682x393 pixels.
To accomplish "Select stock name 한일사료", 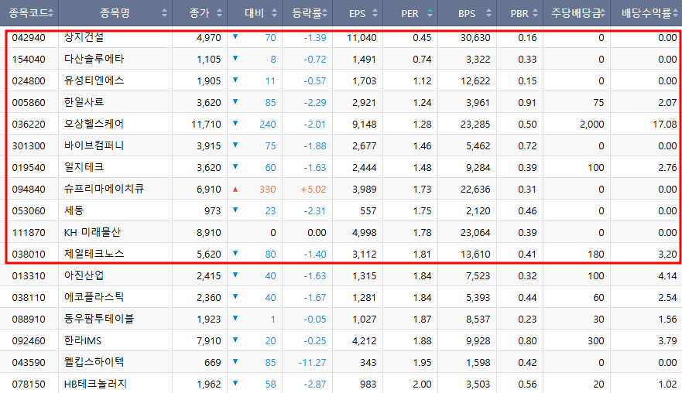I will pyautogui.click(x=84, y=102).
